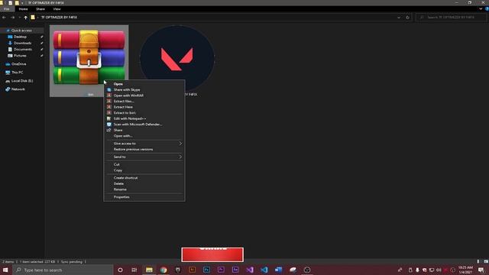Select the WinRAR bin archive thumbnail

(x=89, y=58)
